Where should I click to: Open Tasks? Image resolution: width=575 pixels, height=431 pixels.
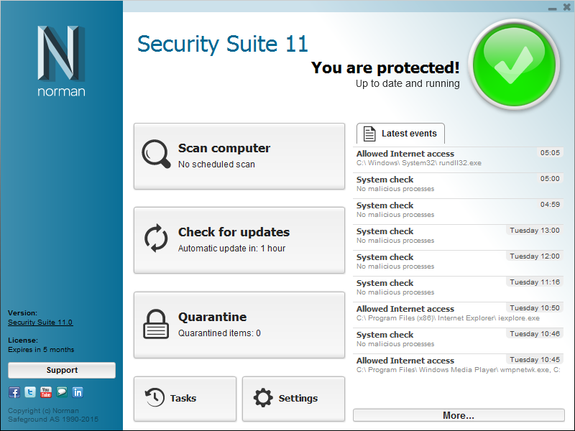point(185,399)
